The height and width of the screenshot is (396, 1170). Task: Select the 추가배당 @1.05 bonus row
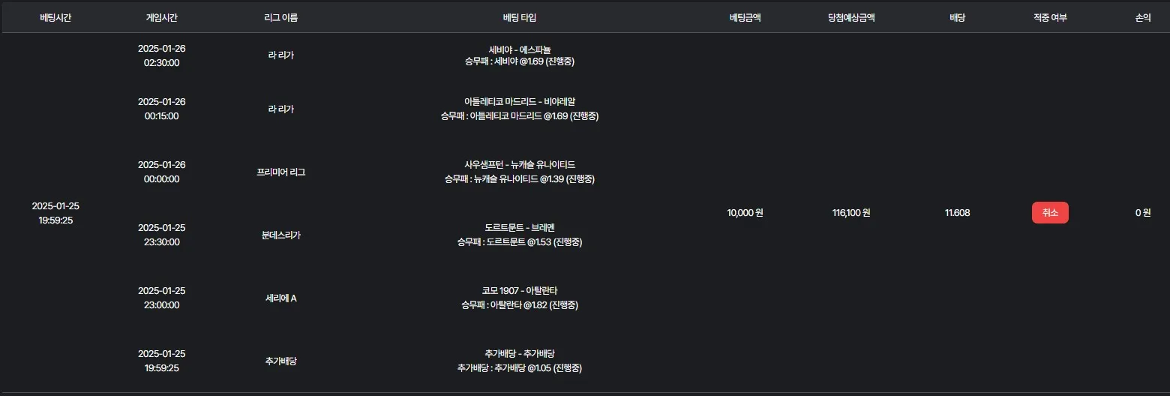520,361
